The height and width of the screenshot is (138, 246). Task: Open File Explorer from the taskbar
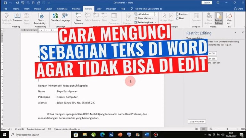click(x=85, y=134)
